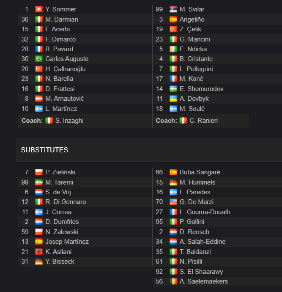Click the Albanian flag next to K. Asllani
282x292 pixels.
click(39, 252)
